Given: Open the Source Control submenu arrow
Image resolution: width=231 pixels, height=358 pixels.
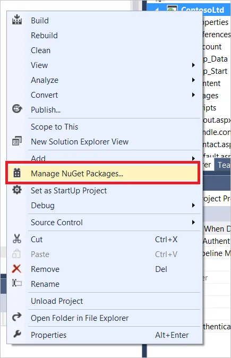Looking at the screenshot, I should coord(194,223).
